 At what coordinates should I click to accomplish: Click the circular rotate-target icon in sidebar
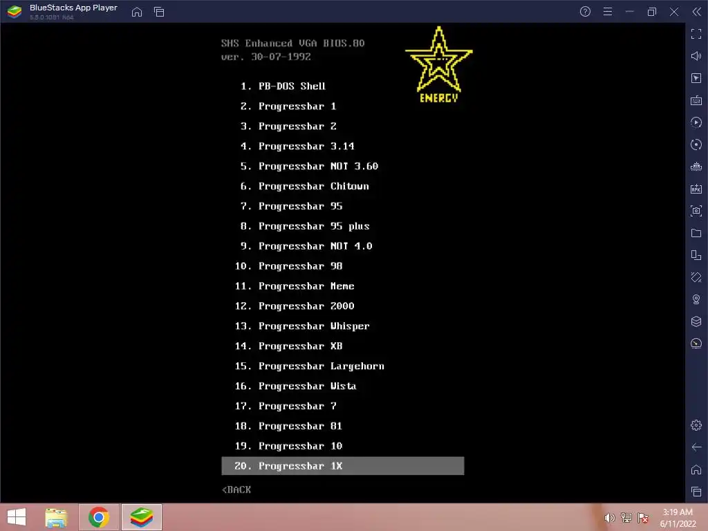point(696,145)
